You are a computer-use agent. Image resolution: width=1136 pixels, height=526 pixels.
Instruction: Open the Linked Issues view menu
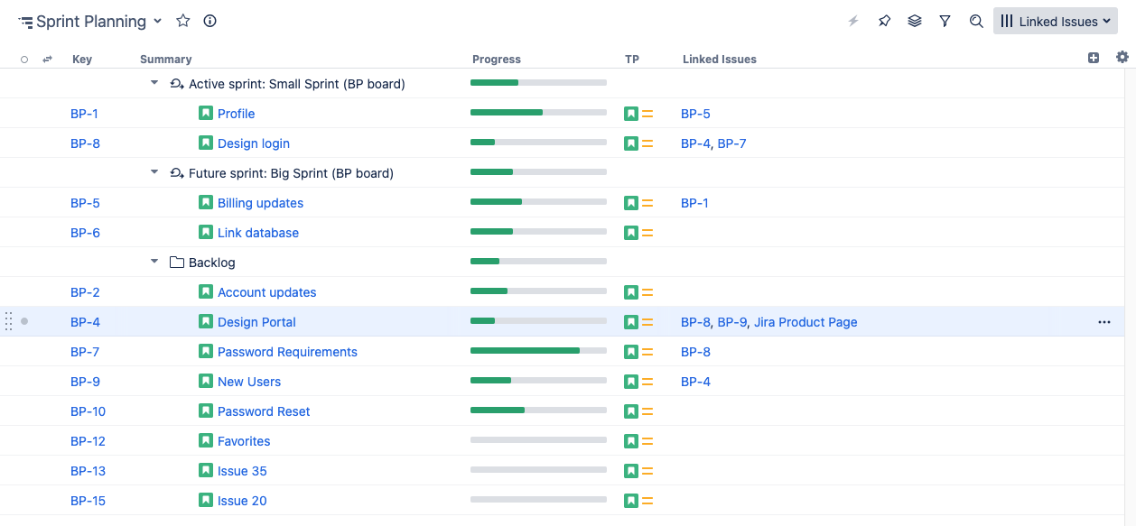point(1055,22)
